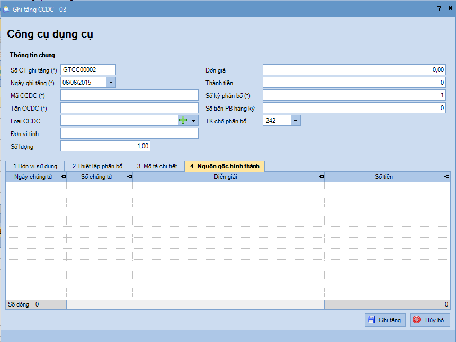Expand the Loại CCDC dropdown arrow
Viewport: 456px width, 342px height.
[x=193, y=120]
